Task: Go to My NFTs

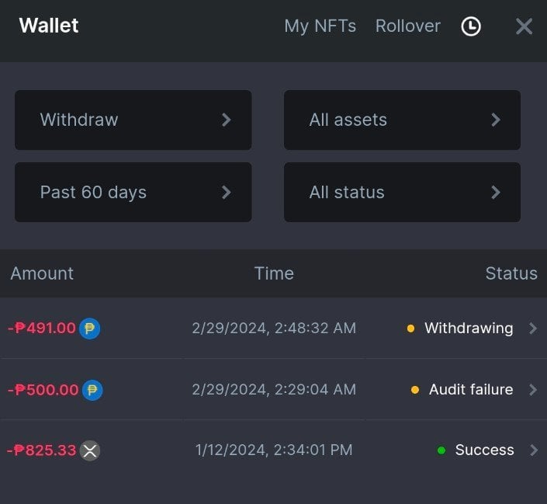Action: point(320,26)
